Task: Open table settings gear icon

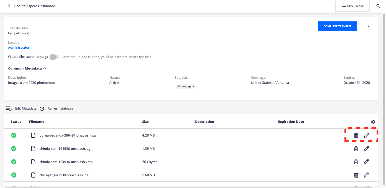Action: point(373,122)
